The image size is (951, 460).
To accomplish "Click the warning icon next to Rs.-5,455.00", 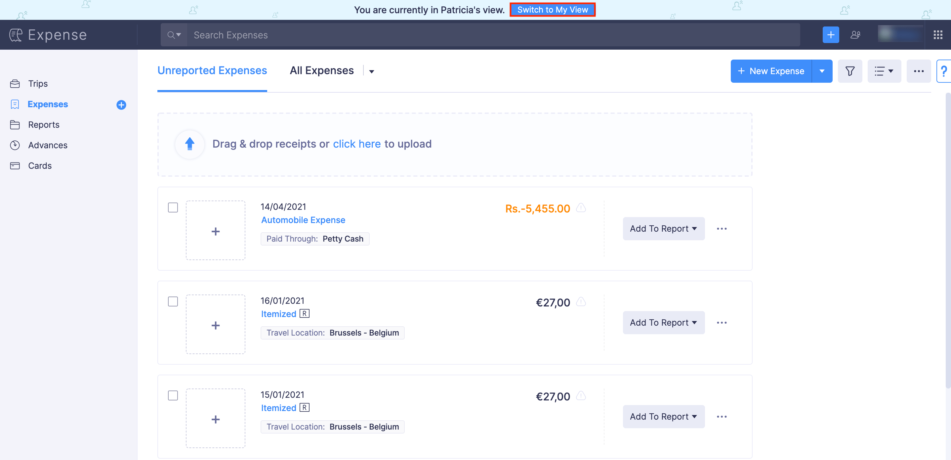I will pyautogui.click(x=581, y=208).
